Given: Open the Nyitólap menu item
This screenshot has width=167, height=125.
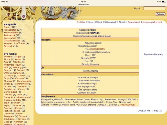Looking at the screenshot, I should click(x=81, y=22).
